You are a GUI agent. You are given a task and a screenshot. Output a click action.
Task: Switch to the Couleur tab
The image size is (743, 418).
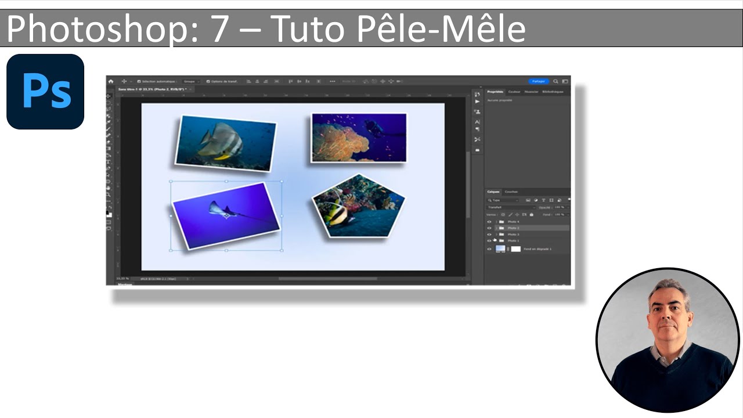(x=514, y=92)
